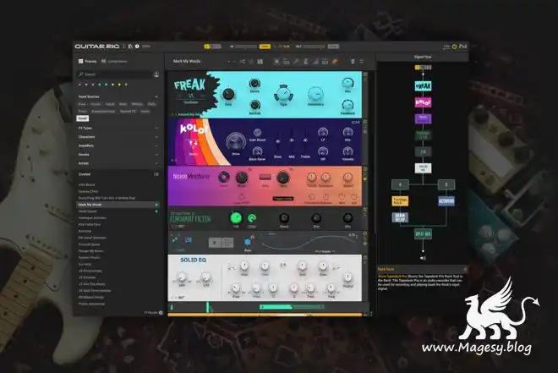Toggle the Kolor module power button
558x373 pixels.
[364, 122]
